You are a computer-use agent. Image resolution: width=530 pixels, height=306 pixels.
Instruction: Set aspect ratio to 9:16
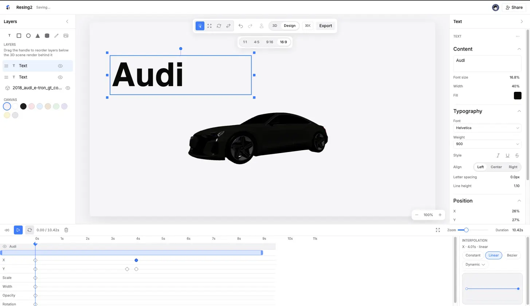[270, 42]
